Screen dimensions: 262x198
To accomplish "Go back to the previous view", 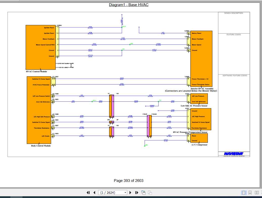I will coord(143,192).
